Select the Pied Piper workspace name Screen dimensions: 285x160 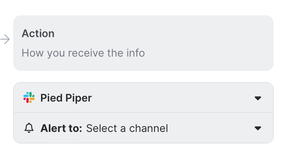click(x=66, y=98)
